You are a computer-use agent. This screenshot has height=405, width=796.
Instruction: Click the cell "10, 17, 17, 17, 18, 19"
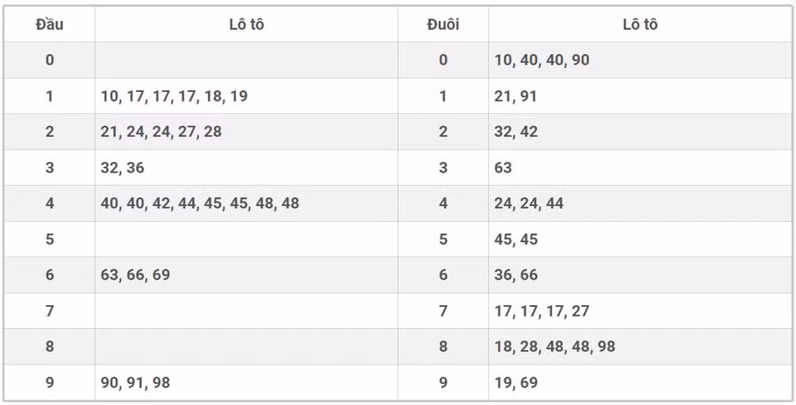click(x=174, y=96)
